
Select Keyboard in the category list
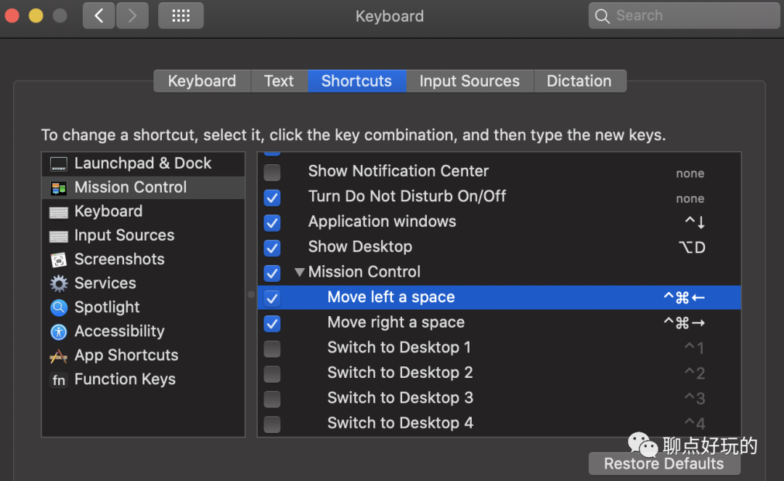(x=144, y=211)
